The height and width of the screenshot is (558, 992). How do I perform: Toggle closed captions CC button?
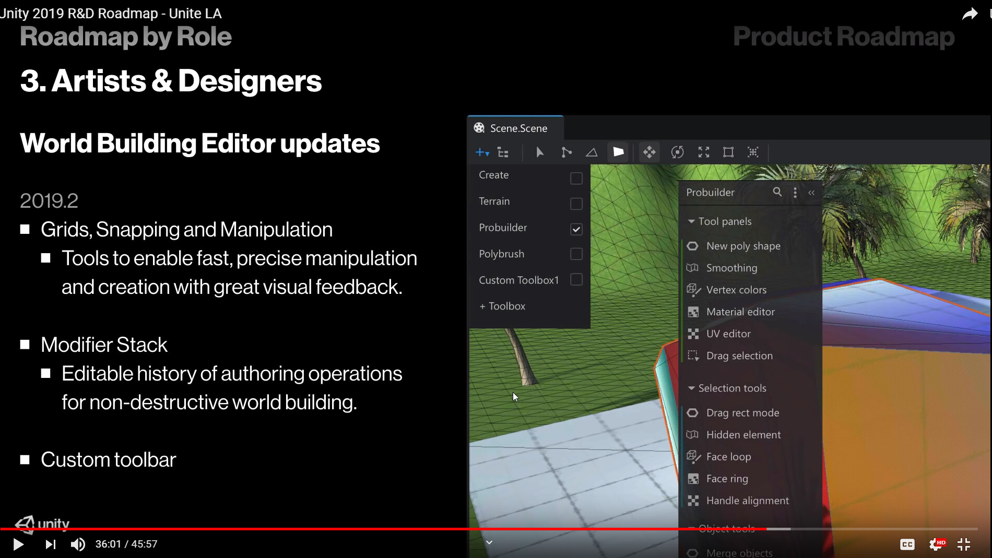[907, 544]
